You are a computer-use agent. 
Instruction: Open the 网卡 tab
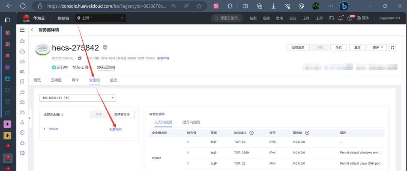(x=75, y=80)
